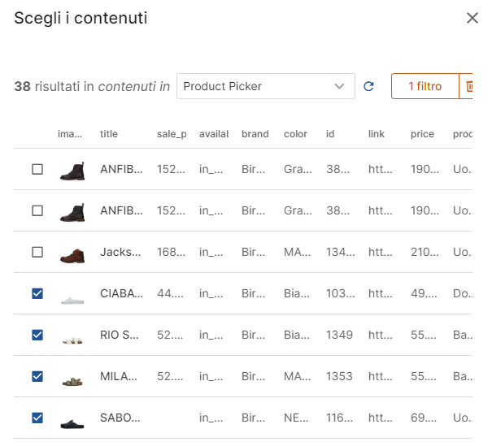Click the color column header
Viewport: 492px width, 446px height.
pos(295,134)
